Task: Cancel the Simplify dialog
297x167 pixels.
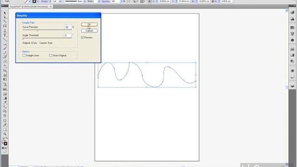Action: (89, 31)
